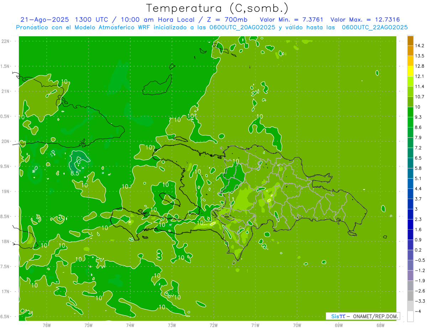This screenshot has height=330, width=427.
Task: Click the "-1.9" colorbar label
Action: pos(420,281)
